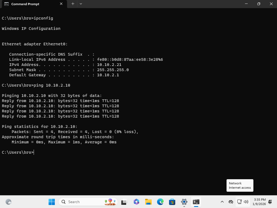Click the volume speaker icon
277x208 pixels.
click(x=246, y=202)
